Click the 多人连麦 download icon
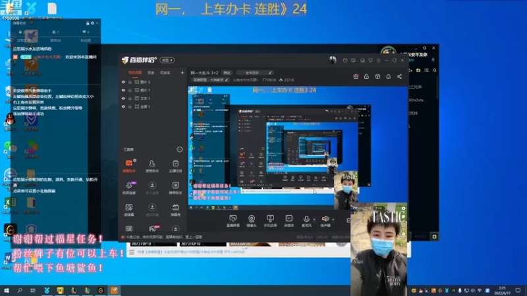 coord(152,185)
